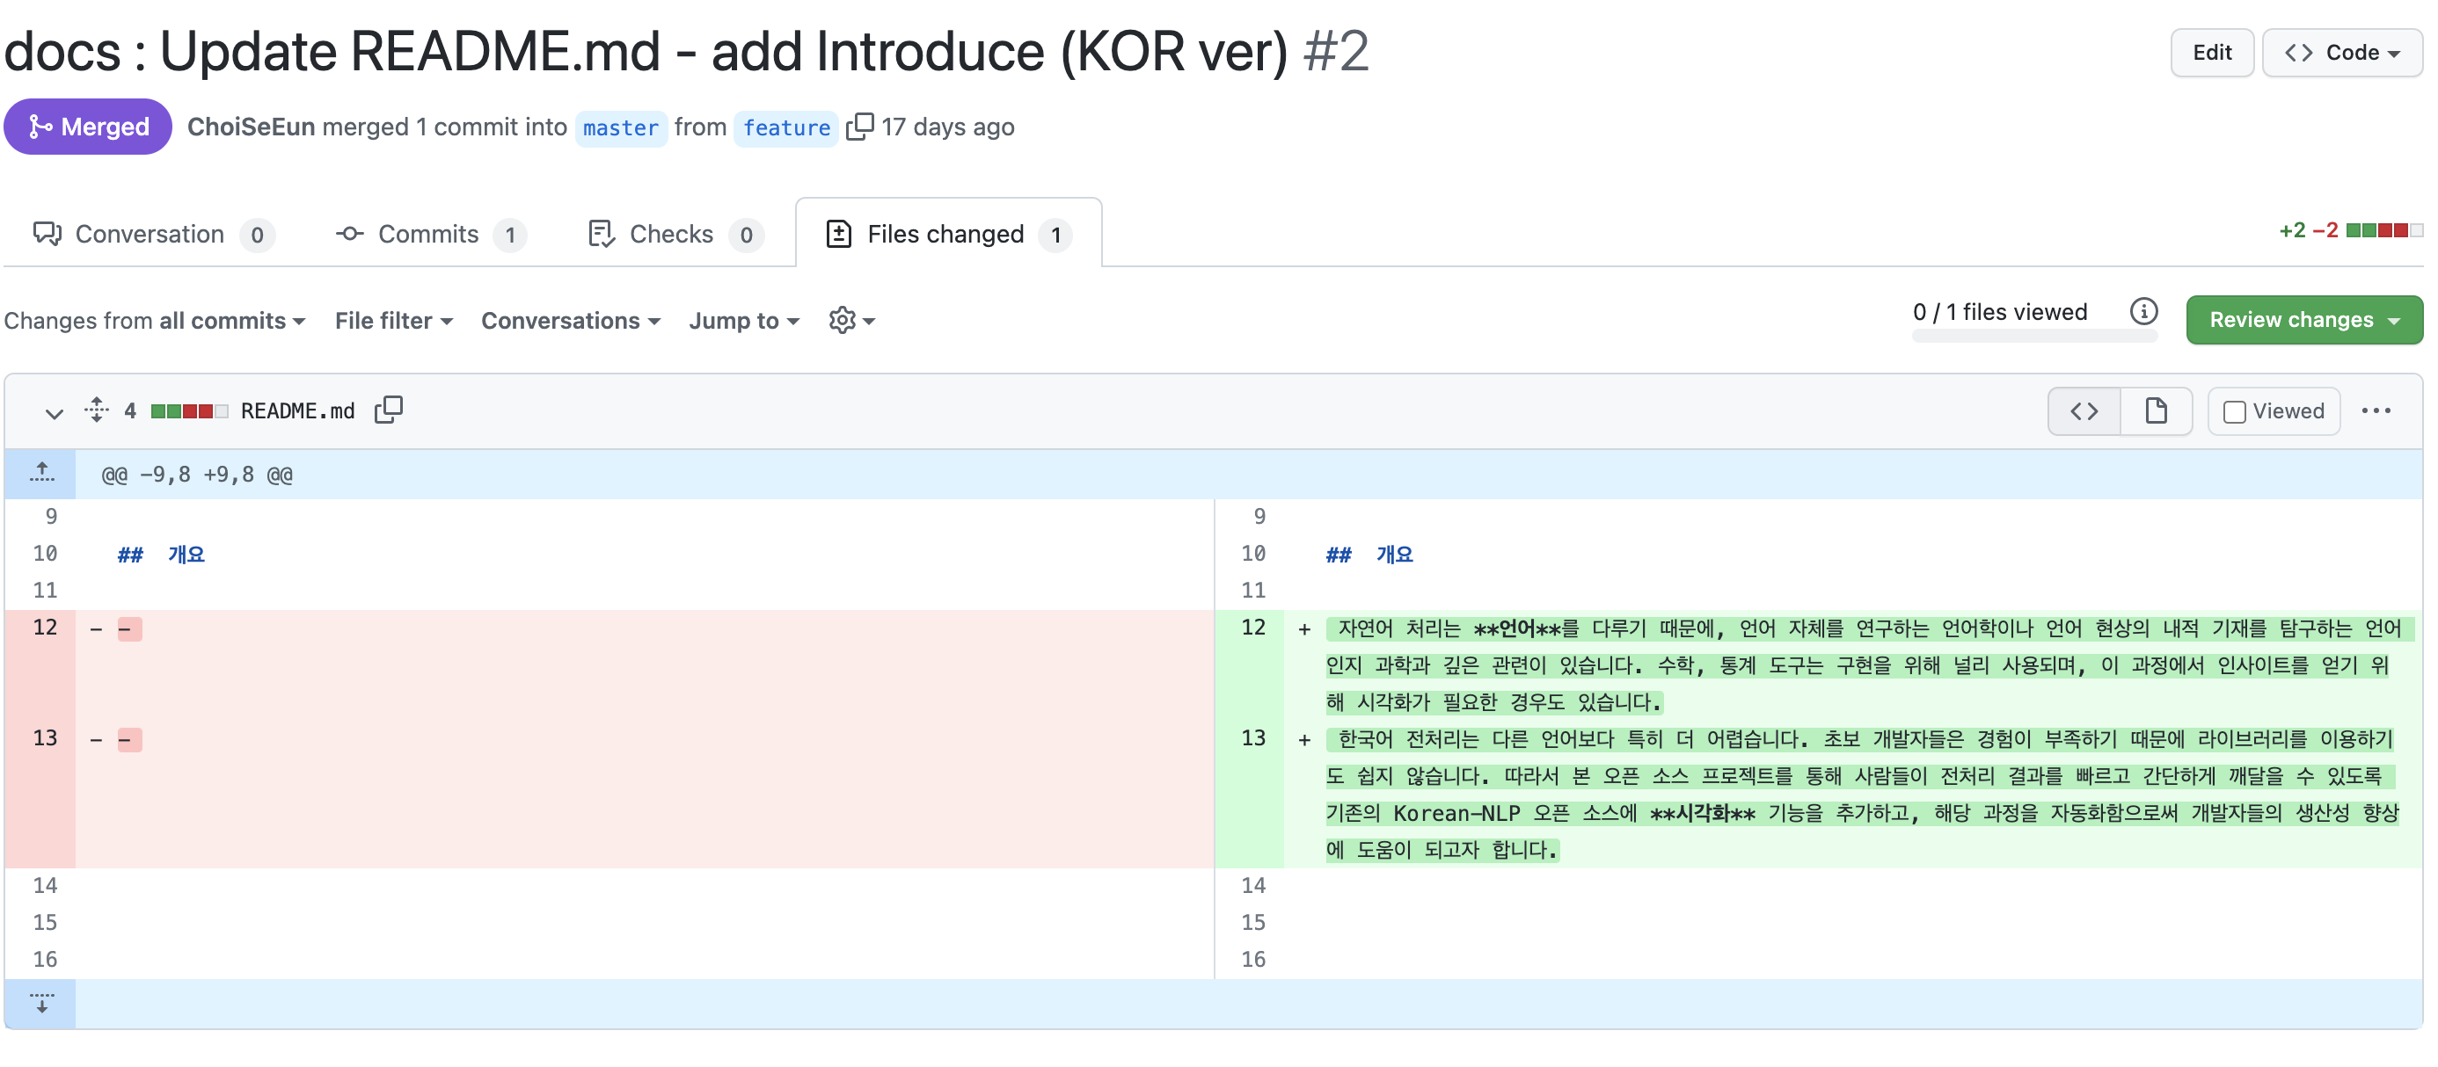Expand hidden lines above line 9
The image size is (2438, 1067).
(40, 473)
